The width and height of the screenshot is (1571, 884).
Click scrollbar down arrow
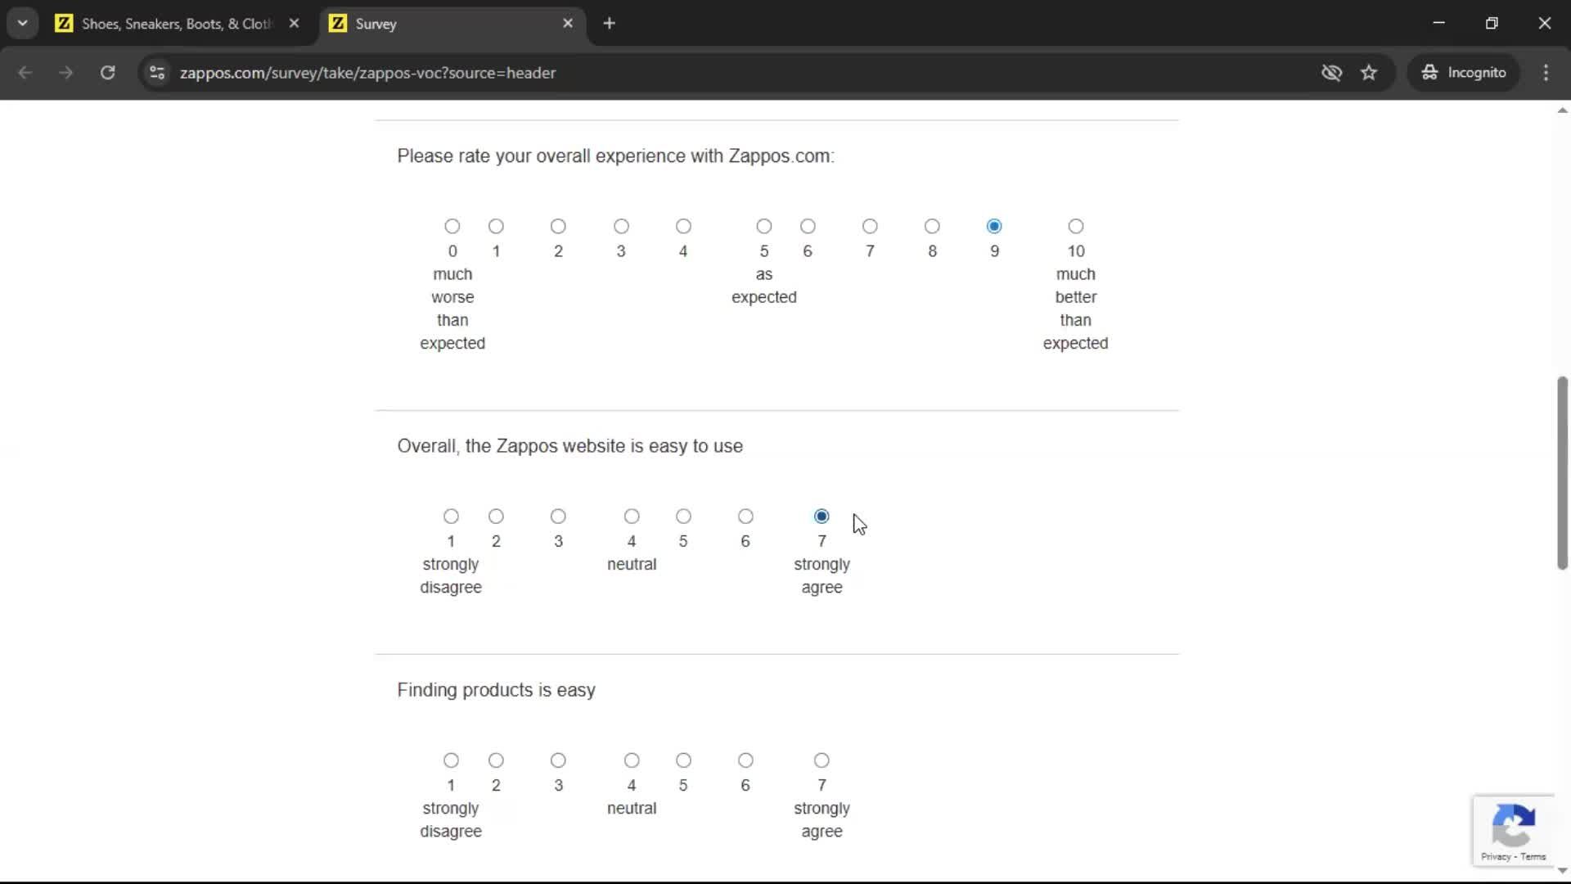pos(1562,871)
